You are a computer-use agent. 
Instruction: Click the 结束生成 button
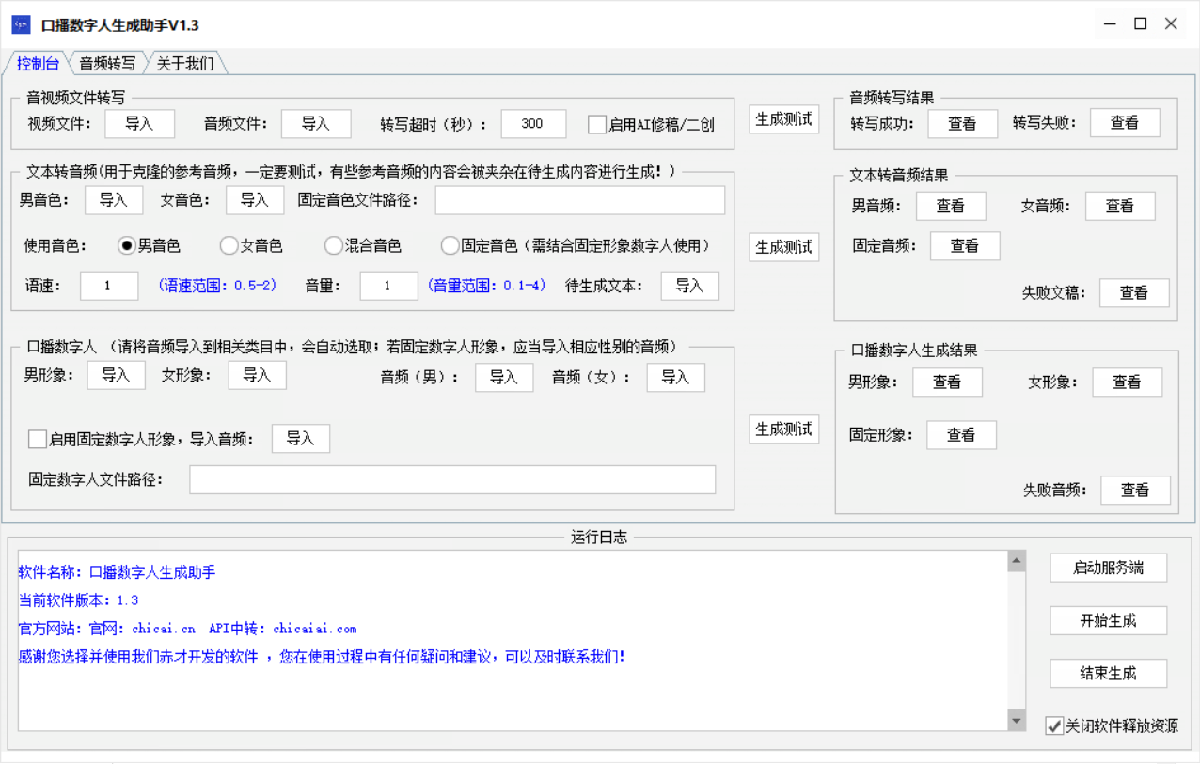tap(1109, 673)
